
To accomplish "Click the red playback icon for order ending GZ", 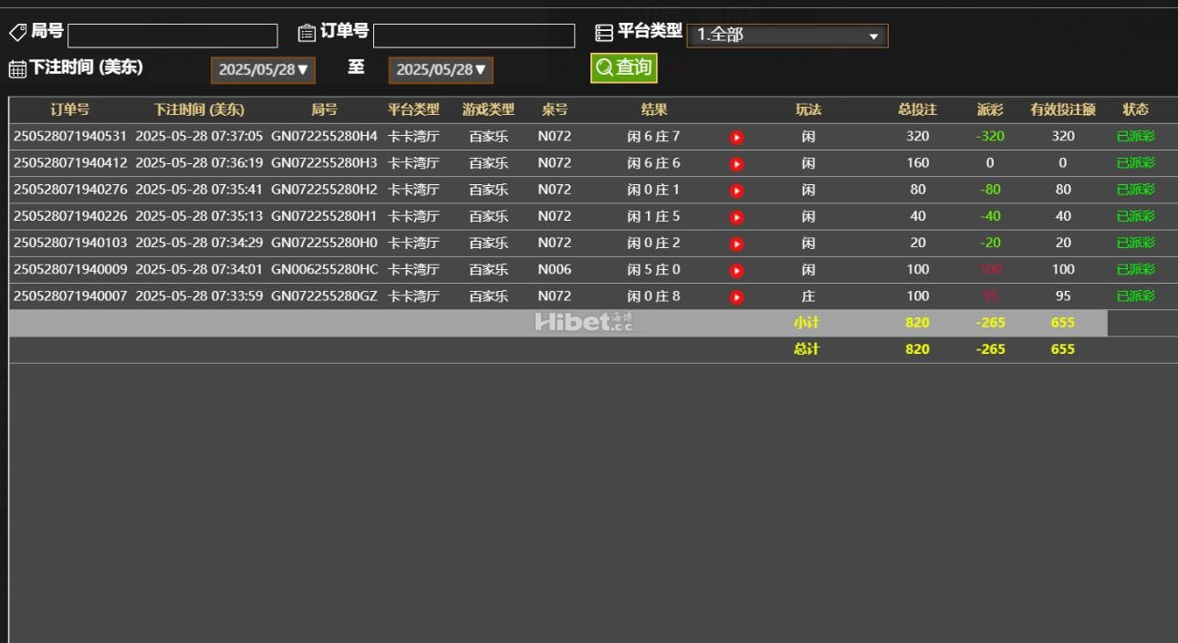I will [737, 296].
